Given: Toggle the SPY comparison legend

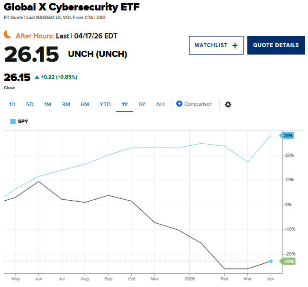Looking at the screenshot, I should click(19, 121).
